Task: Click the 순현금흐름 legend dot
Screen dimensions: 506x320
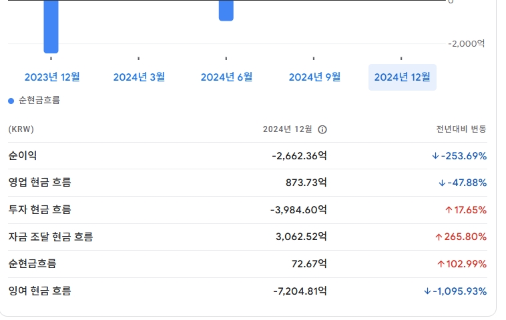Action: [x=11, y=101]
